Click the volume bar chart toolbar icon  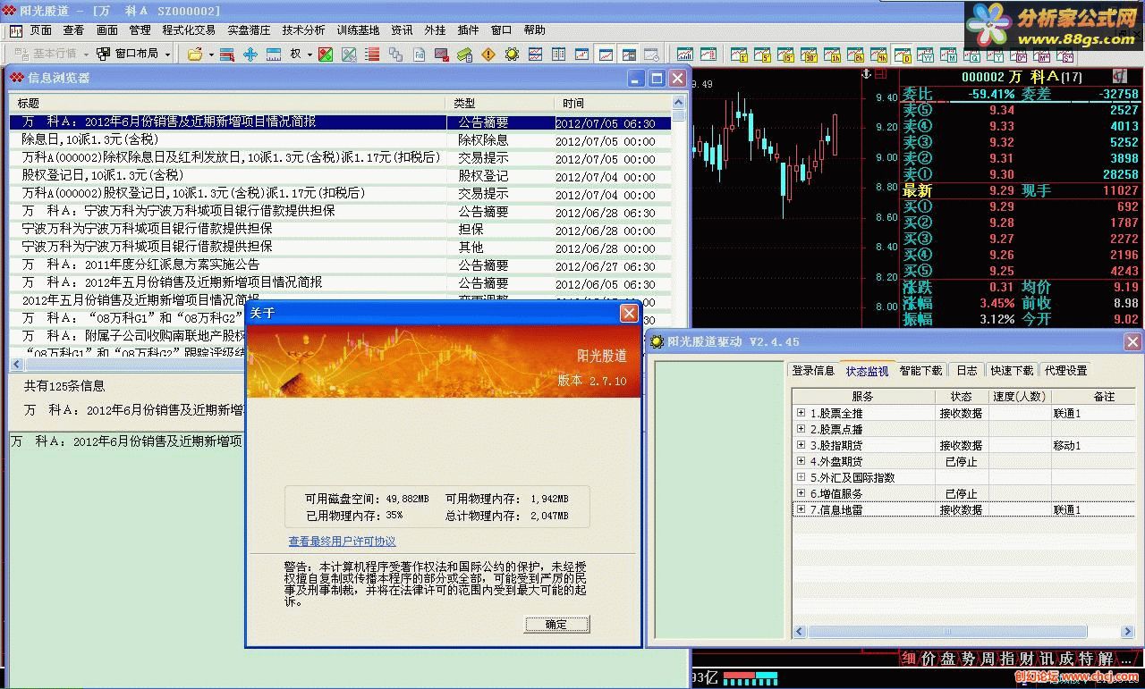685,55
